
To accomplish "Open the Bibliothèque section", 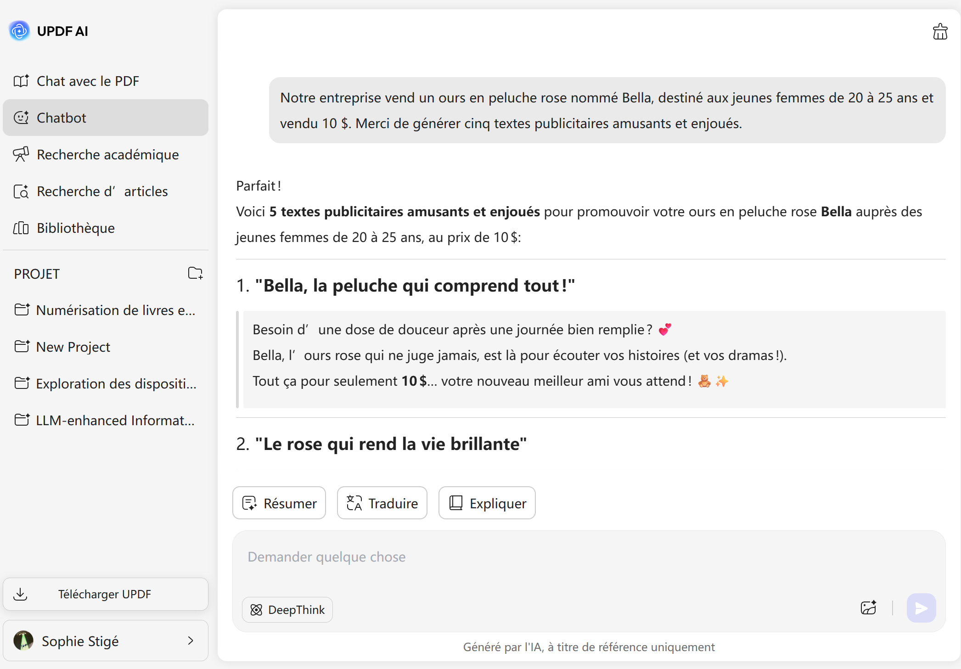I will (x=75, y=228).
